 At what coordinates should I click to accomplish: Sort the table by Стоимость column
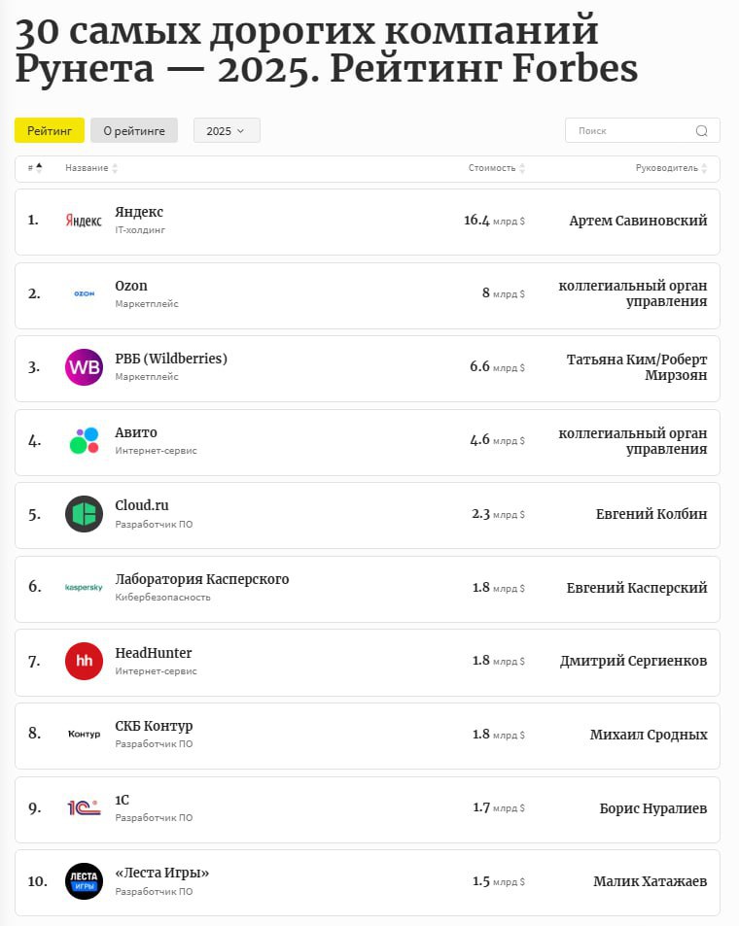[496, 168]
